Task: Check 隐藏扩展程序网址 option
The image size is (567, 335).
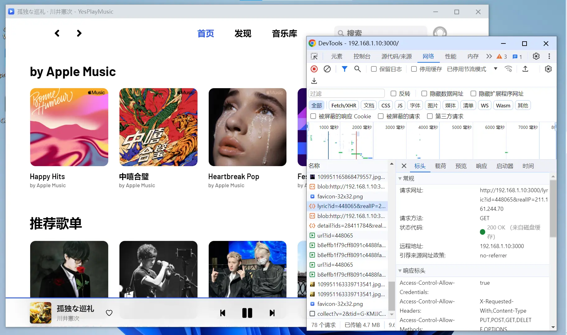Action: tap(473, 93)
